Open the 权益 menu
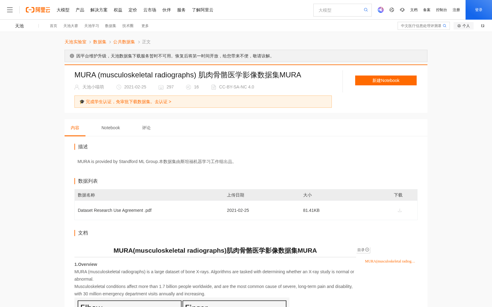This screenshot has height=307, width=492. click(118, 10)
